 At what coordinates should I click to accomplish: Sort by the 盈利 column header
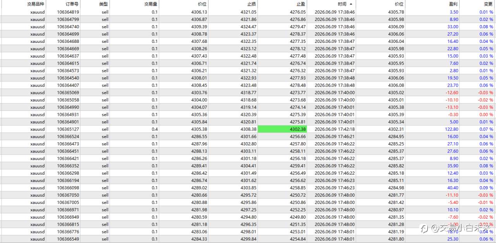[x=453, y=4]
